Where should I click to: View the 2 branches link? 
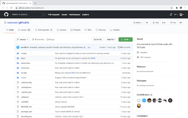pos(38,40)
